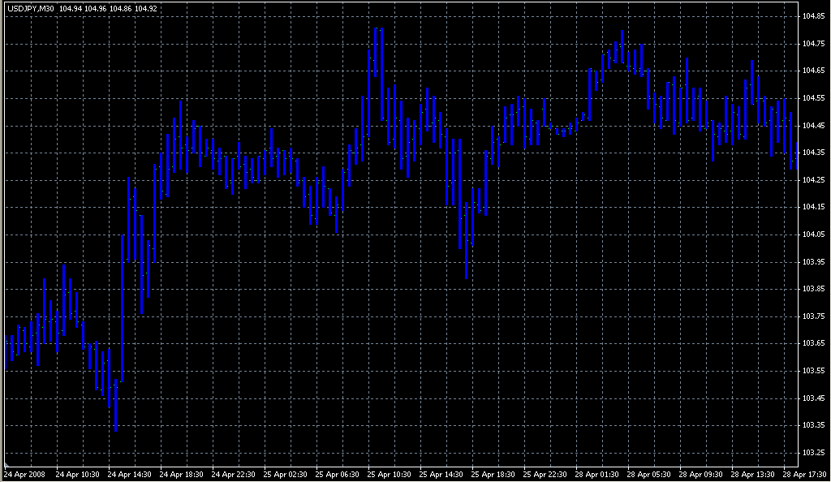Select the 104.15 price scale label
This screenshot has height=482, width=831.
coord(813,207)
